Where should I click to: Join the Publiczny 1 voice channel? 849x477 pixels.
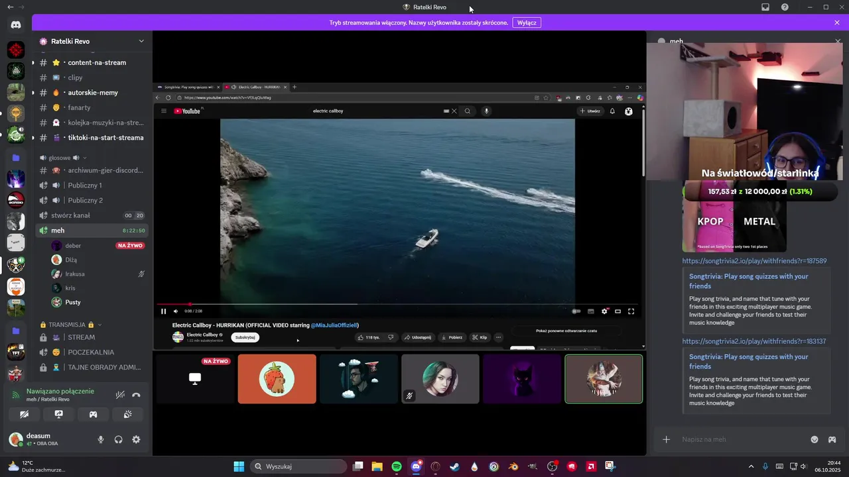point(92,185)
